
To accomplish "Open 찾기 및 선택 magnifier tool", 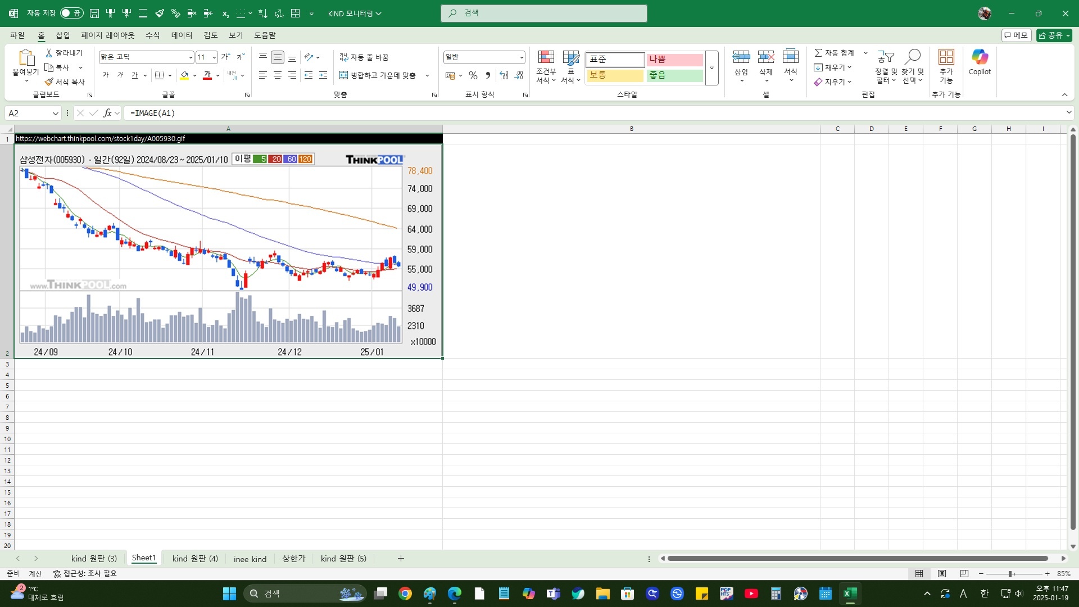I will pyautogui.click(x=913, y=67).
